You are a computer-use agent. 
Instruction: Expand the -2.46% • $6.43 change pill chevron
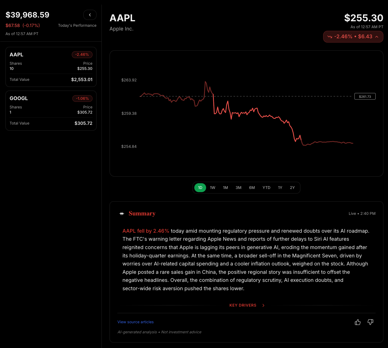point(377,37)
